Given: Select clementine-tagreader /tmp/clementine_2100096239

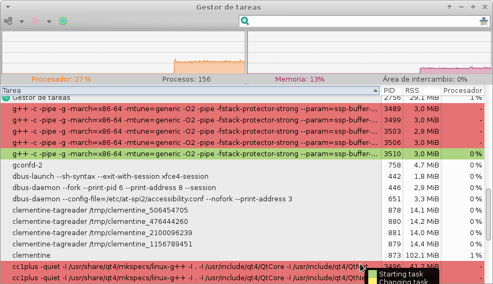Looking at the screenshot, I should 242,233.
